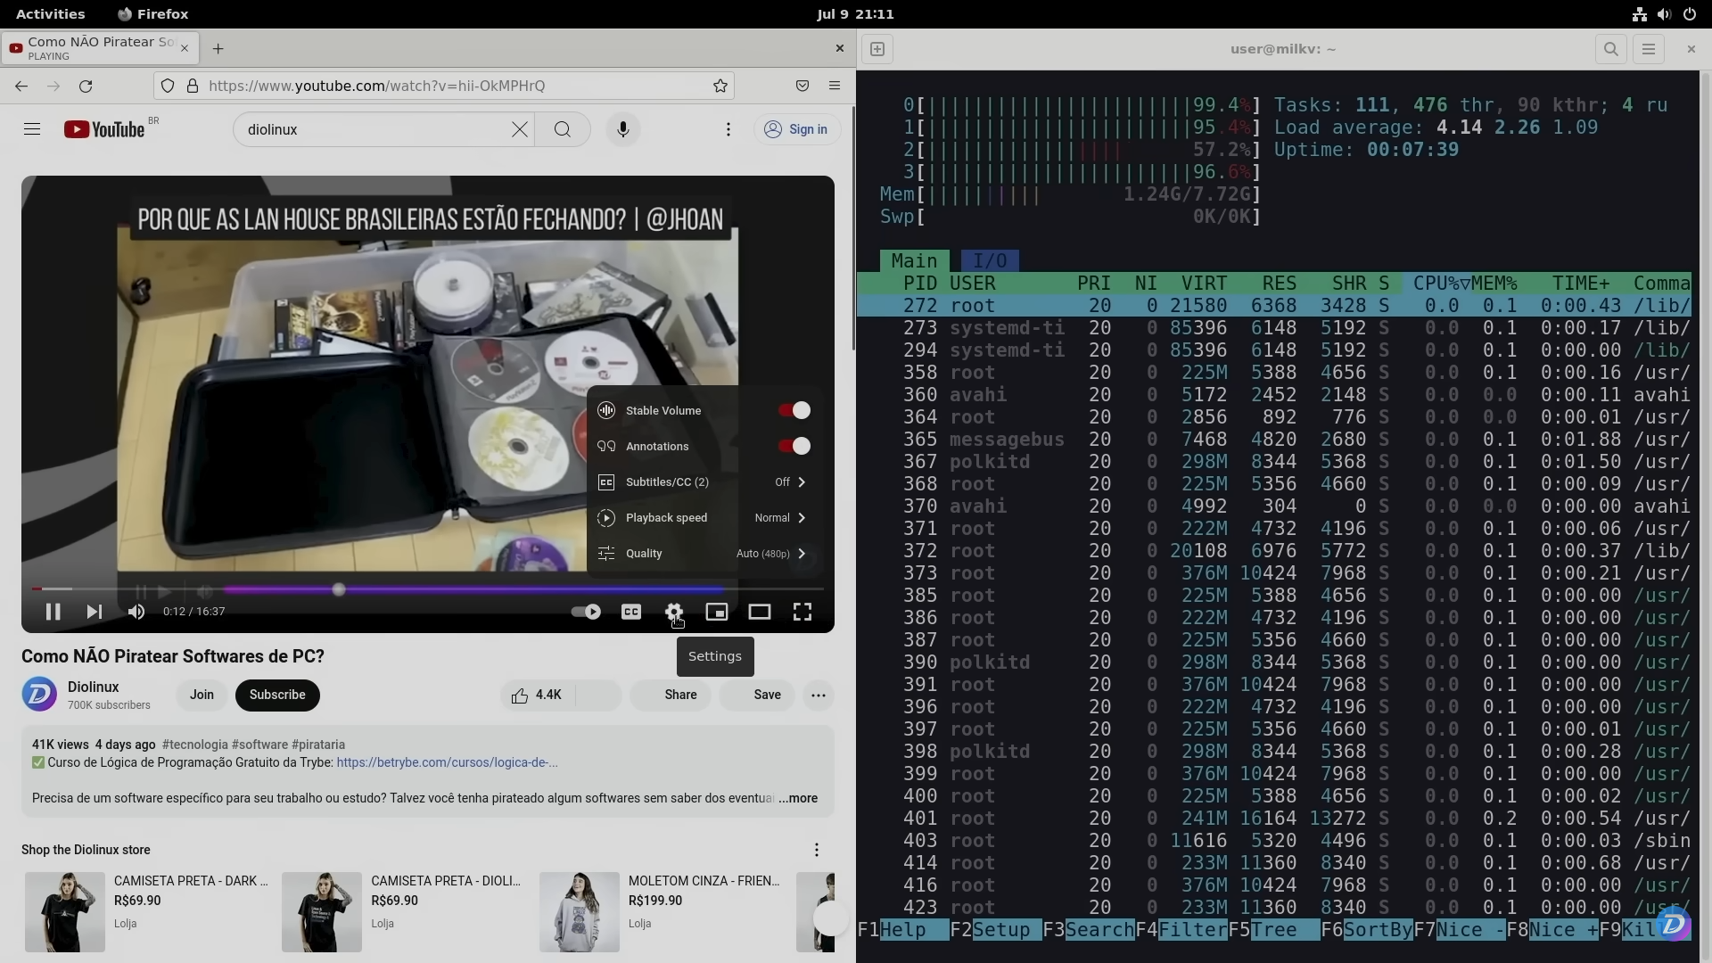Screen dimensions: 1712x963
Task: Enter fullscreen mode in the player
Action: [x=802, y=612]
